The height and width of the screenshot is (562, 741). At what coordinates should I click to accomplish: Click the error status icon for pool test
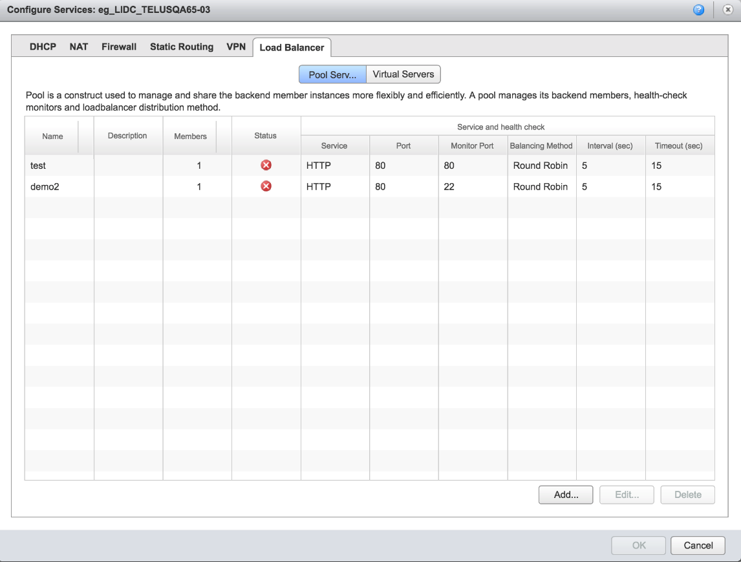[x=265, y=164]
